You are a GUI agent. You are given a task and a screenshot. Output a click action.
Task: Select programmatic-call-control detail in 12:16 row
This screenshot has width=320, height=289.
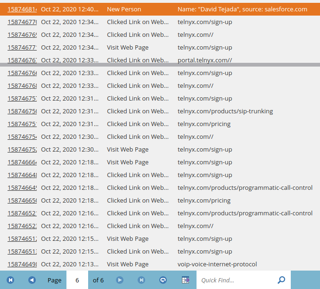tap(245, 213)
